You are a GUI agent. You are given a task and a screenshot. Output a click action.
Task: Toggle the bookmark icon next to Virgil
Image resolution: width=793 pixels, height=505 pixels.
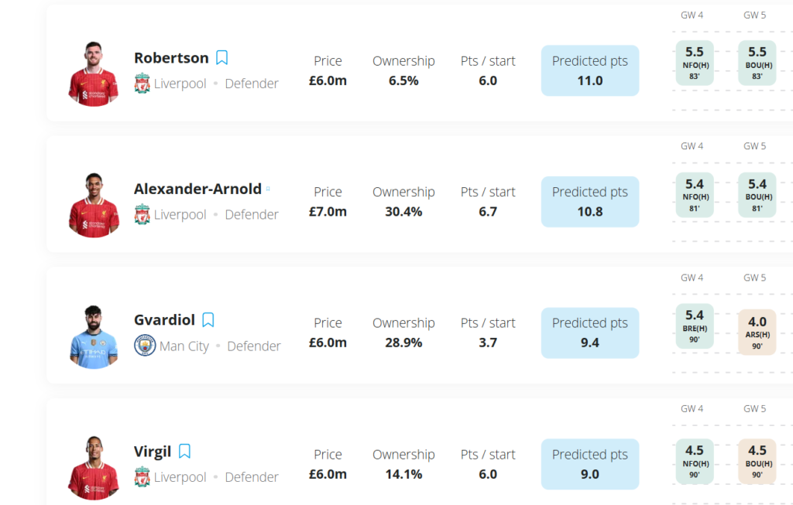point(184,452)
